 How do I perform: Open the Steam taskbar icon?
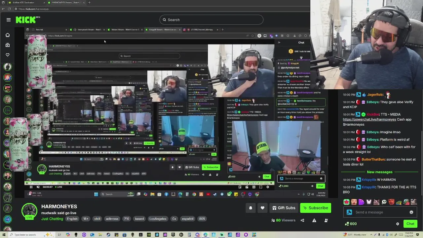(x=108, y=235)
